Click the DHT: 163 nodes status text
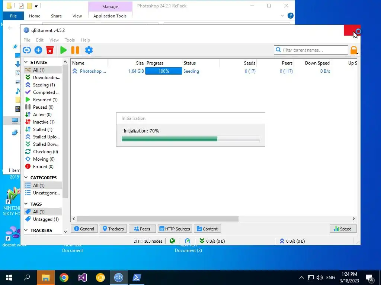Screen dimensions: 381x285 [148, 241]
